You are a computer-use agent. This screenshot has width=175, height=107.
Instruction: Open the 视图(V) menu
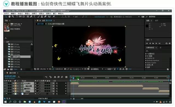point(49,14)
